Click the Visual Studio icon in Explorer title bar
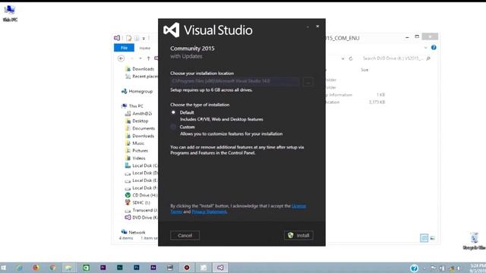 pyautogui.click(x=117, y=38)
